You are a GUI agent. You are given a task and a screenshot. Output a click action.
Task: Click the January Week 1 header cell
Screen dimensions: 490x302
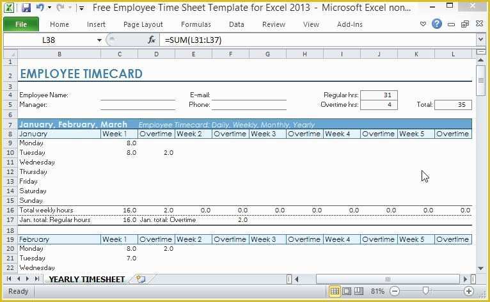click(x=119, y=134)
